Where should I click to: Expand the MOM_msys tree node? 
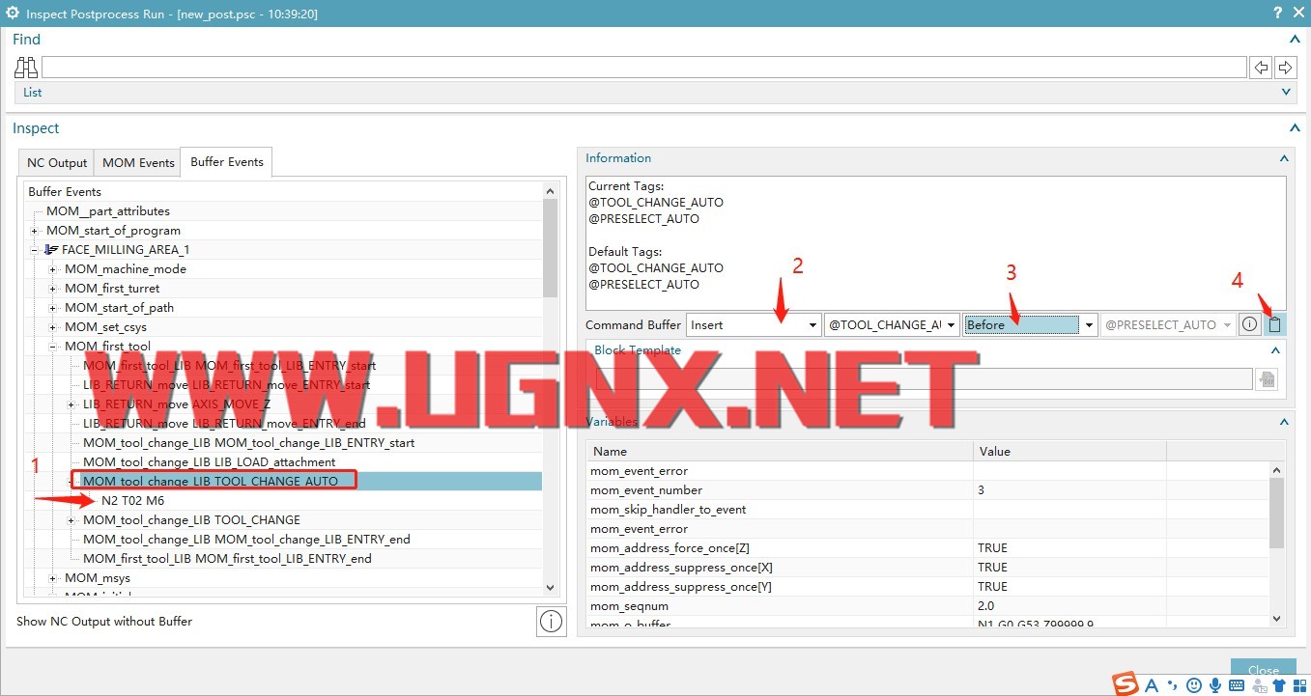click(53, 578)
